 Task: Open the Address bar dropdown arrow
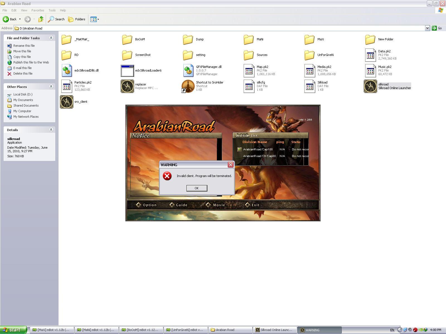pos(427,28)
